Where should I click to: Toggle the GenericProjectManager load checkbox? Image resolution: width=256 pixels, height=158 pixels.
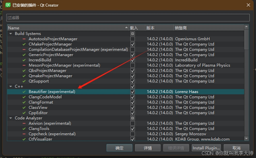coord(133,55)
